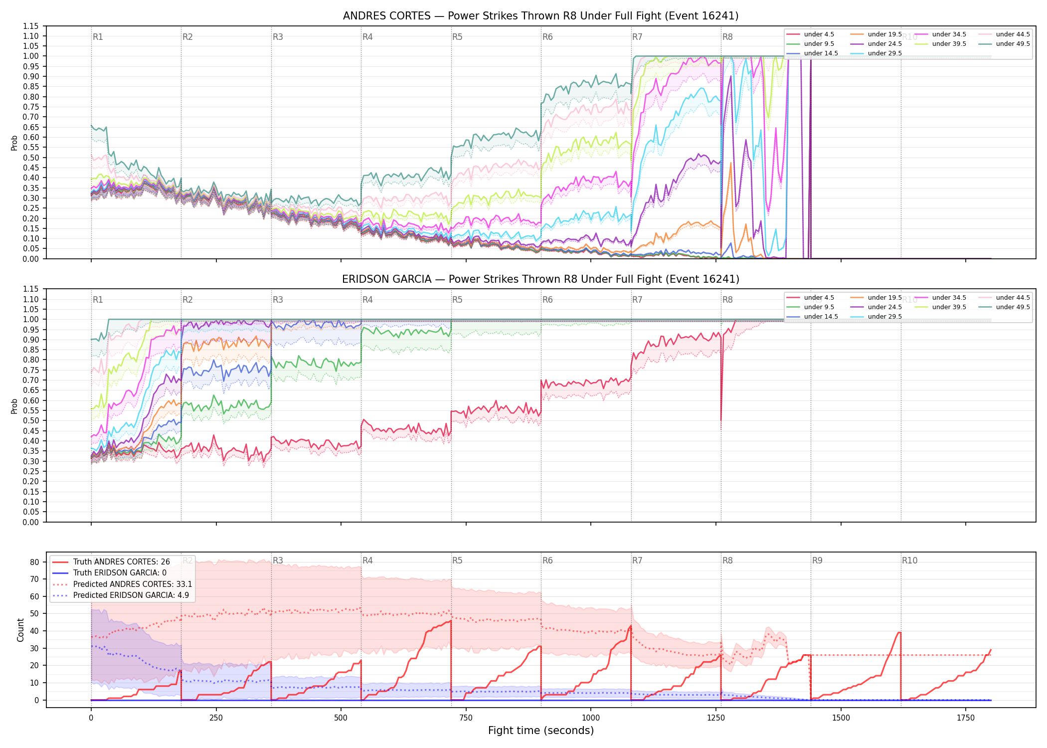Click 'Truth ERIDSON GARCIA: 0' legend entry

coord(110,573)
